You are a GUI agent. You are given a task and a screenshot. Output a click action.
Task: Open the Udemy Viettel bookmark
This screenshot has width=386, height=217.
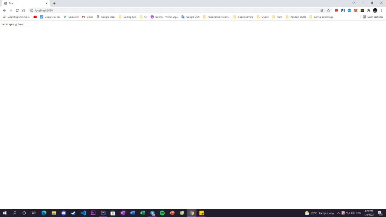pyautogui.click(x=164, y=17)
